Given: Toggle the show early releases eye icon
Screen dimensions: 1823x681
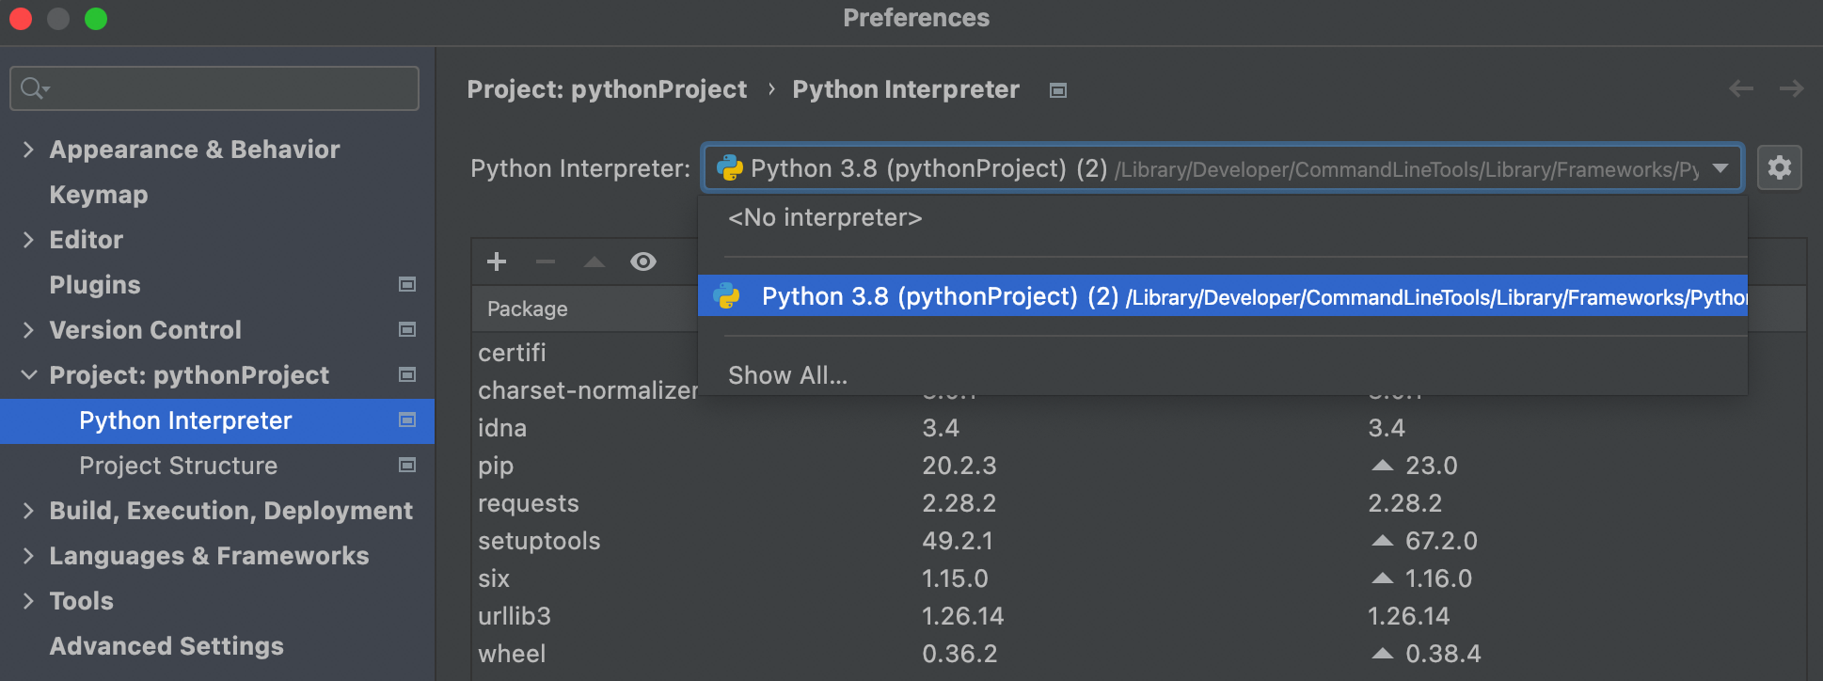Looking at the screenshot, I should 643,261.
